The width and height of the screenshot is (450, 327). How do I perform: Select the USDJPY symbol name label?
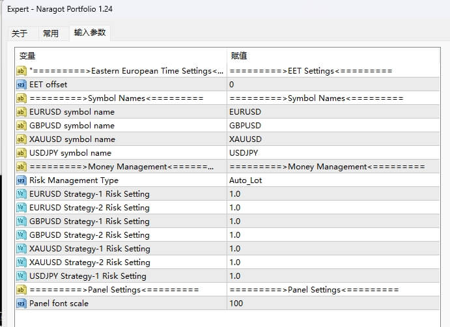70,152
